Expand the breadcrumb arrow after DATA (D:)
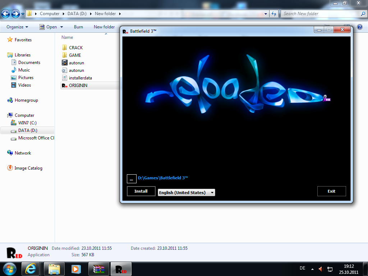This screenshot has height=276, width=368. [x=91, y=14]
